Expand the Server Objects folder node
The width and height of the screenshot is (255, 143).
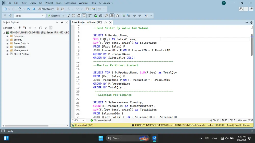tap(7, 43)
